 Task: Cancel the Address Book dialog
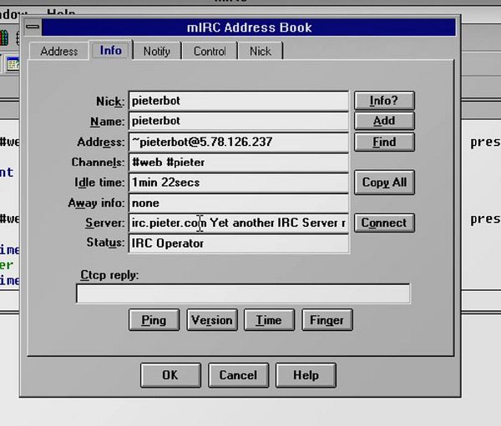pyautogui.click(x=238, y=375)
